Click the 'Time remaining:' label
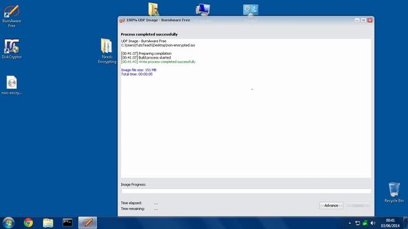The height and width of the screenshot is (229, 408). point(133,209)
